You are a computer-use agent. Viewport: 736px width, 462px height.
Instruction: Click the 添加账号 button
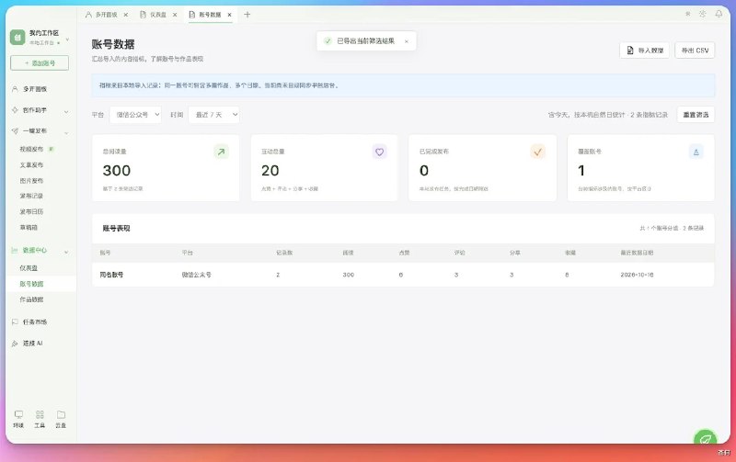[x=40, y=62]
